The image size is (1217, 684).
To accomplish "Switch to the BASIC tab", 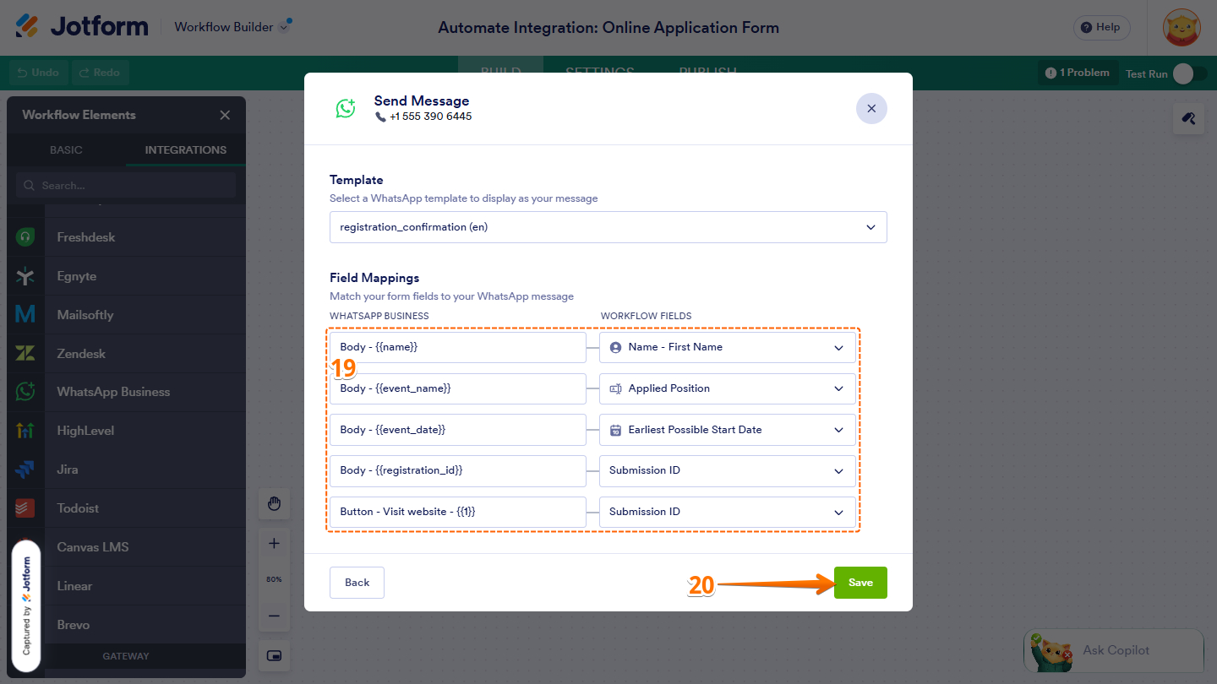I will click(x=66, y=149).
